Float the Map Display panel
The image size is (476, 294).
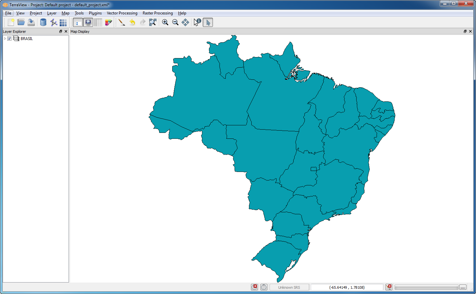pos(465,31)
